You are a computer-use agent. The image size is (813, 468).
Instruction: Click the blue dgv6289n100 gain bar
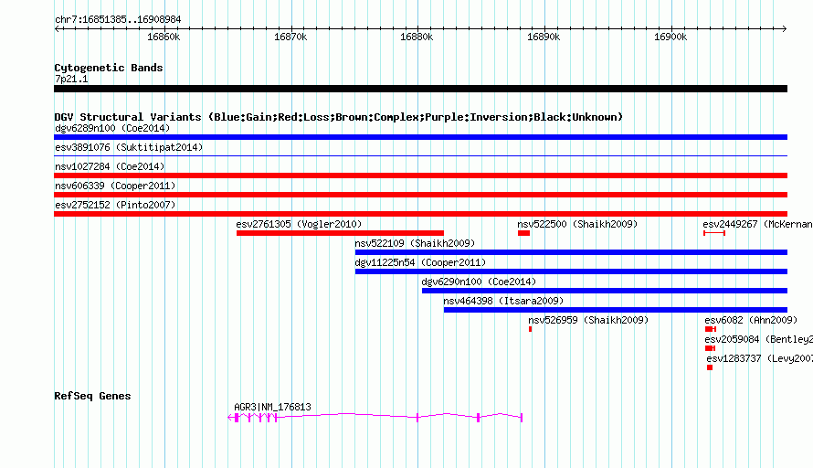420,137
